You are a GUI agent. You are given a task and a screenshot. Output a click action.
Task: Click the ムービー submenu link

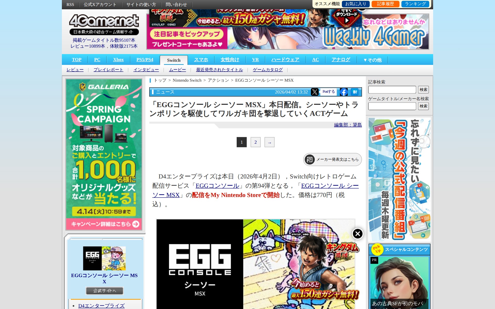pyautogui.click(x=177, y=70)
